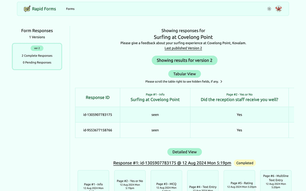
Task: Open the Page #6 - Multiline Text Entry card
Action: (276, 181)
